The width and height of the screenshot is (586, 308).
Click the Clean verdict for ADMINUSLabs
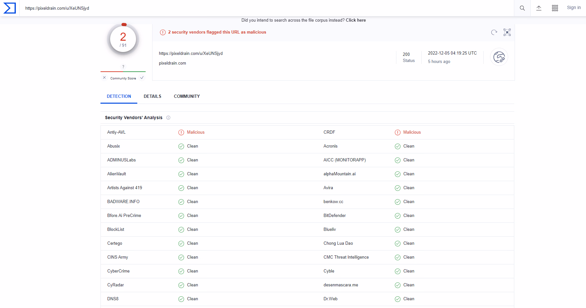(x=193, y=160)
